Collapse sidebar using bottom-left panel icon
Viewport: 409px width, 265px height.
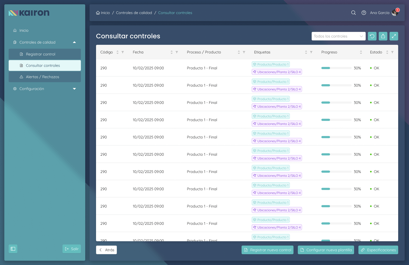[13, 249]
